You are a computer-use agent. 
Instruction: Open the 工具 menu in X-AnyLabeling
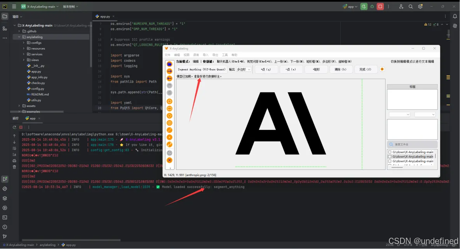pyautogui.click(x=225, y=54)
